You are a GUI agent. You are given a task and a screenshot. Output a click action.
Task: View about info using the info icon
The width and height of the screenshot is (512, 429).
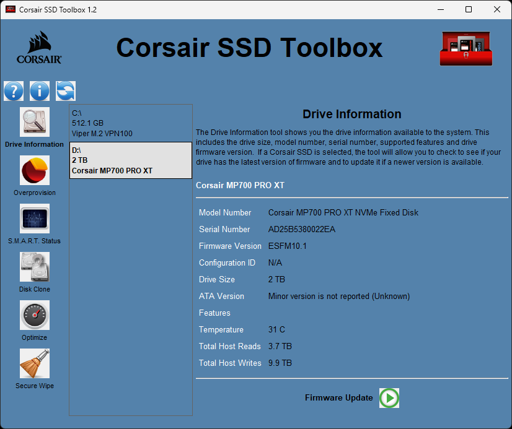pyautogui.click(x=40, y=90)
